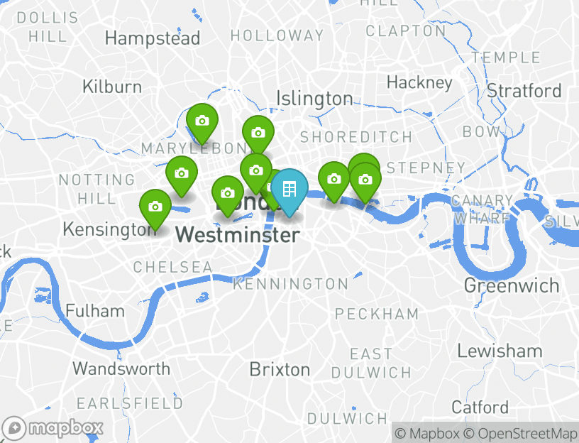Click the Canary Wharf area label
Viewport: 579px width, 443px height.
coord(482,209)
